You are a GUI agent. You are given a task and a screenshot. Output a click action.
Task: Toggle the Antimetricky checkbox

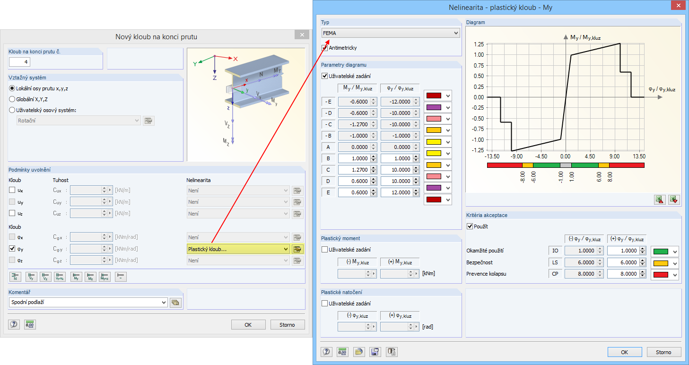324,48
